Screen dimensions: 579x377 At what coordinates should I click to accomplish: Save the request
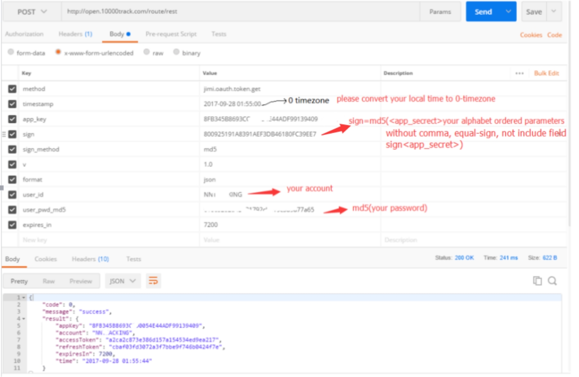tap(534, 12)
